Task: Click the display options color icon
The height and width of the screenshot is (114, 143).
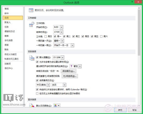Action: tap(32, 105)
